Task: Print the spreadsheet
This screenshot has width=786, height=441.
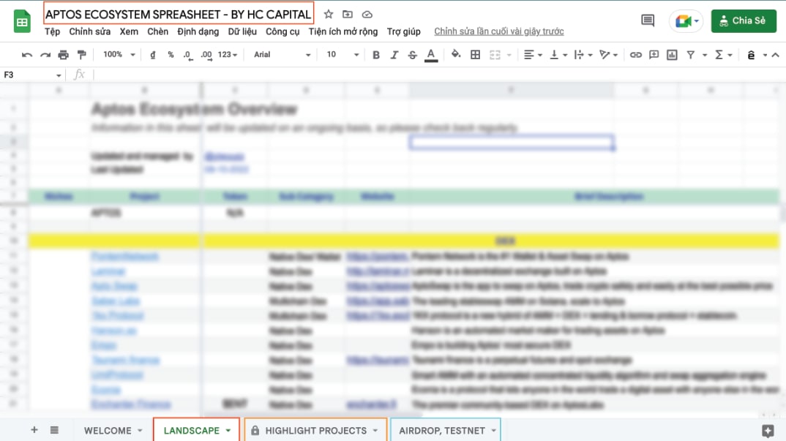Action: coord(63,55)
